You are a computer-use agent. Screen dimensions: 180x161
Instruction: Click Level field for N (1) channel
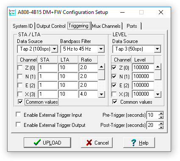click(143, 76)
